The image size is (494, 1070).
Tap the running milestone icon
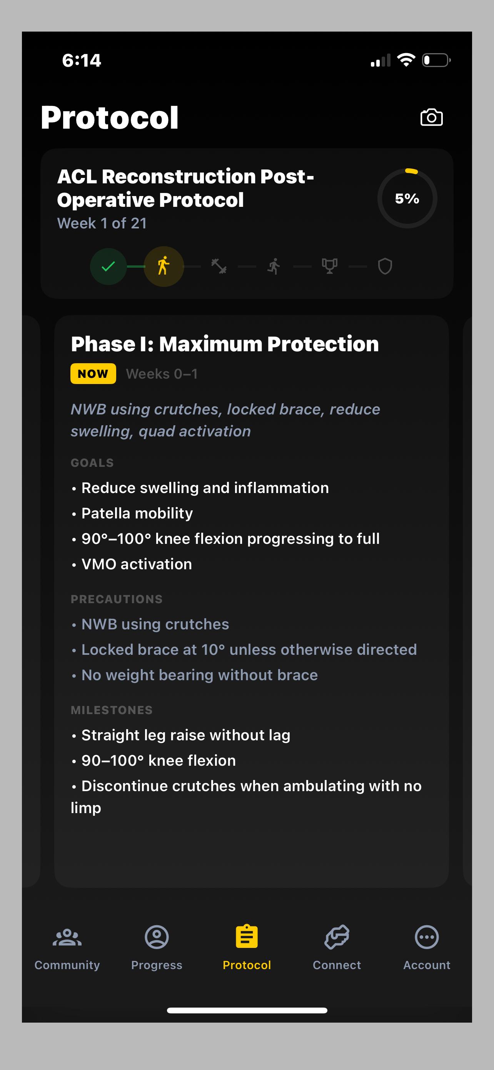(x=274, y=266)
